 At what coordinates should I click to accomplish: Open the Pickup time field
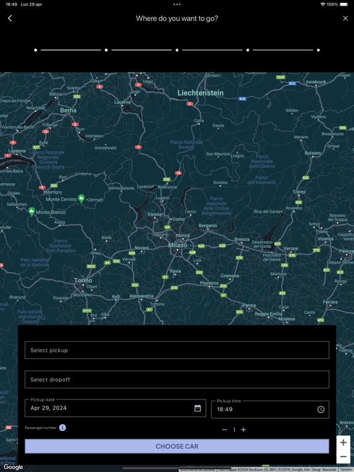pyautogui.click(x=270, y=409)
